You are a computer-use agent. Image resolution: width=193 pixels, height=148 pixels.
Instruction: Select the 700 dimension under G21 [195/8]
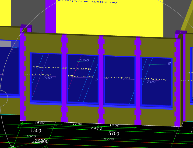(151, 82)
